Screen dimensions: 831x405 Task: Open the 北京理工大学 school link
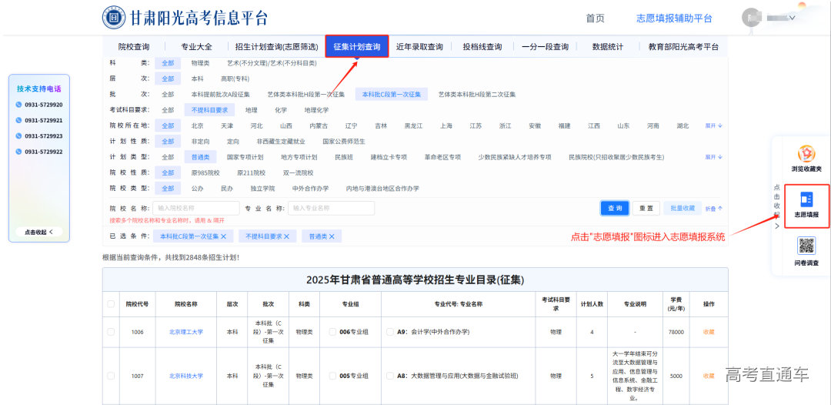click(186, 332)
